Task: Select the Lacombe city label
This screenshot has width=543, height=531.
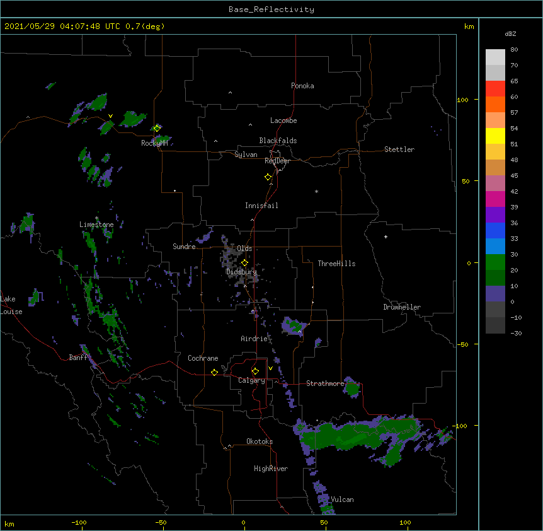Action: point(283,120)
